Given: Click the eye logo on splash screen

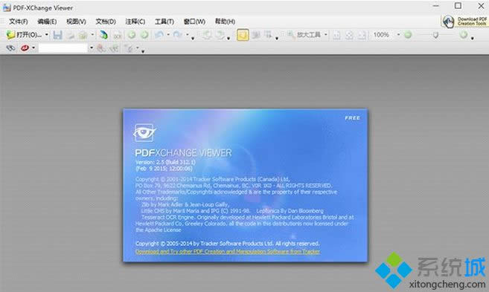Looking at the screenshot, I should pos(144,133).
